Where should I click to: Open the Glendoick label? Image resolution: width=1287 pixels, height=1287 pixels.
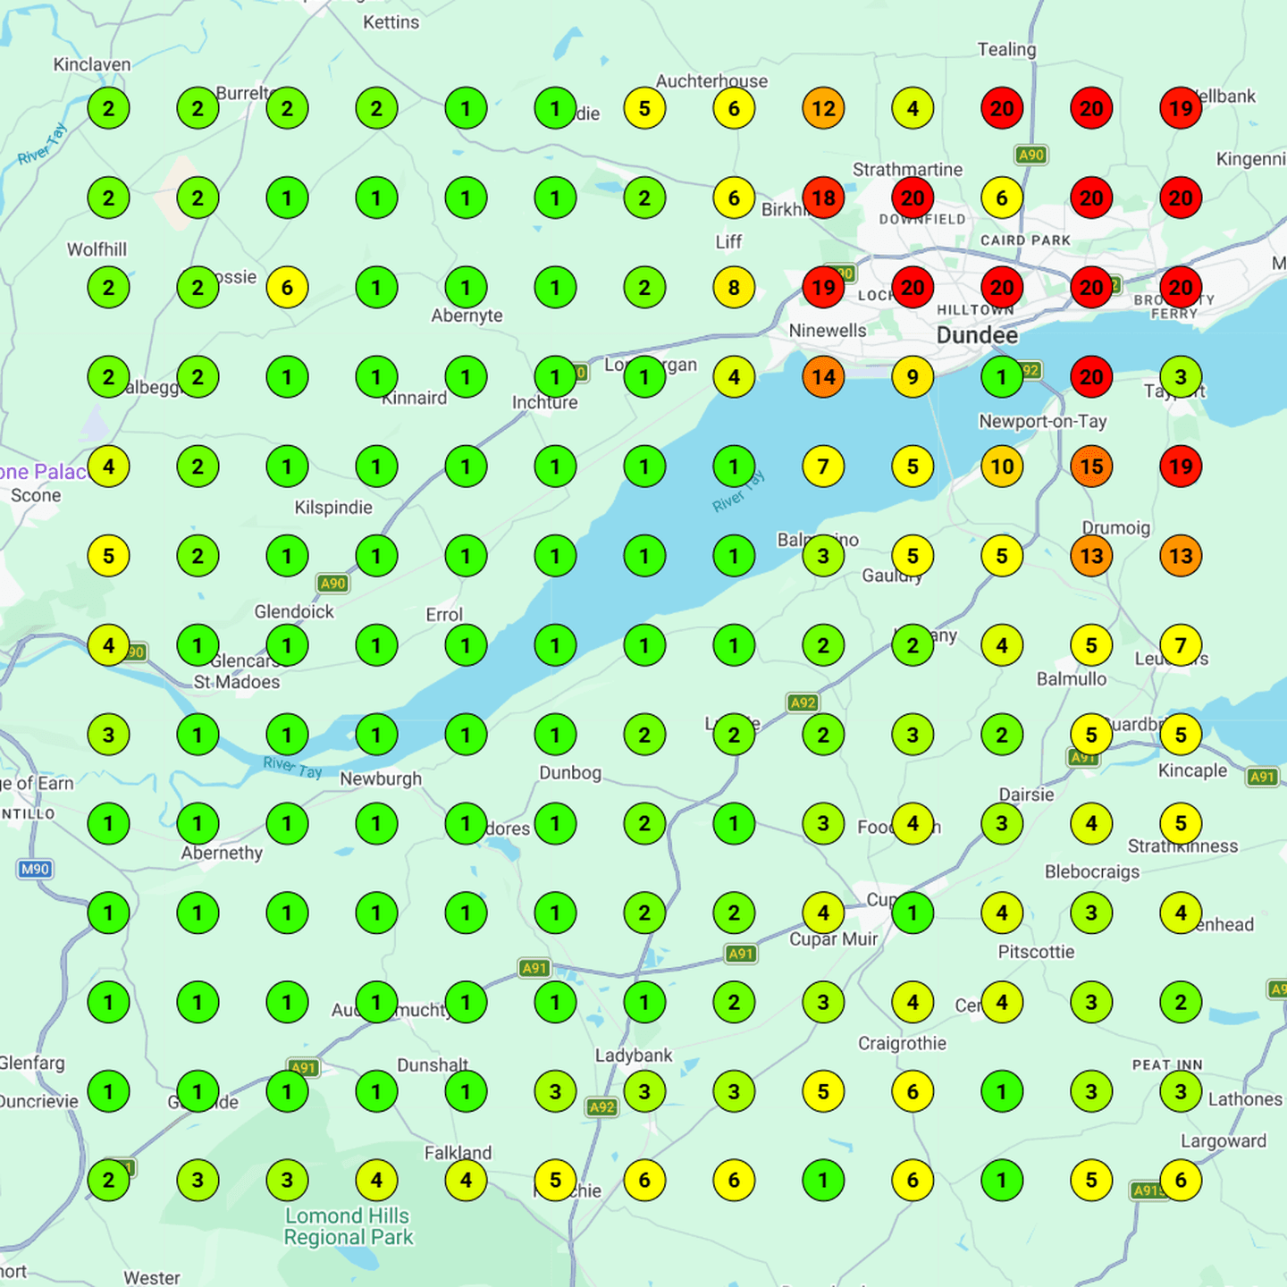pos(294,612)
